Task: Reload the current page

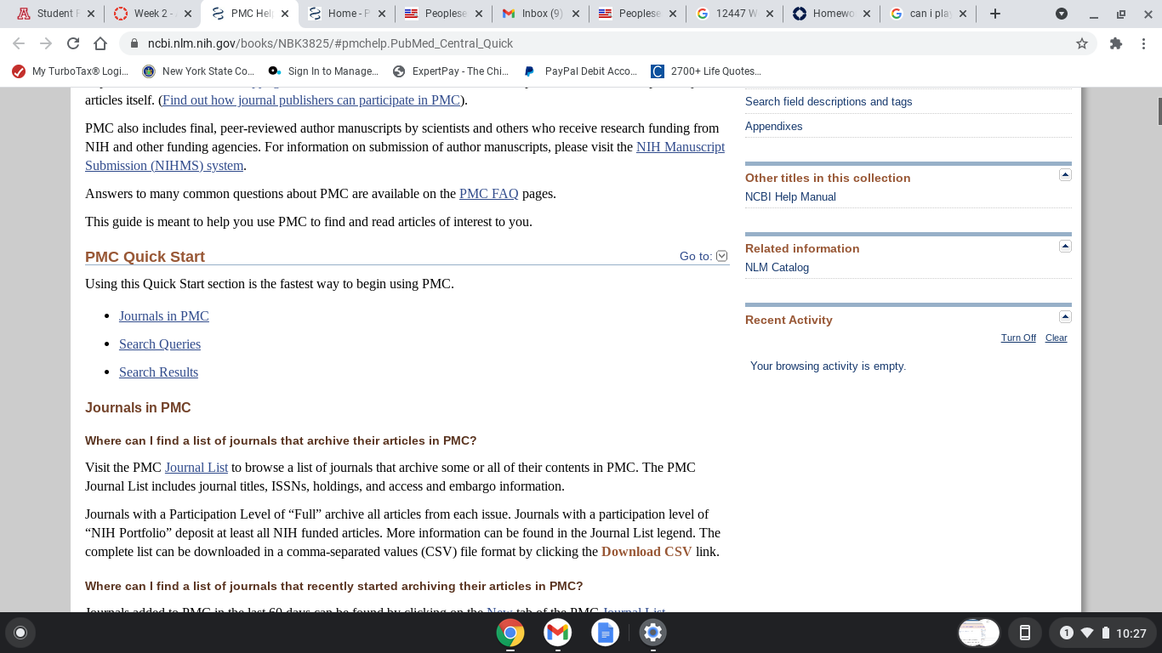Action: tap(73, 43)
